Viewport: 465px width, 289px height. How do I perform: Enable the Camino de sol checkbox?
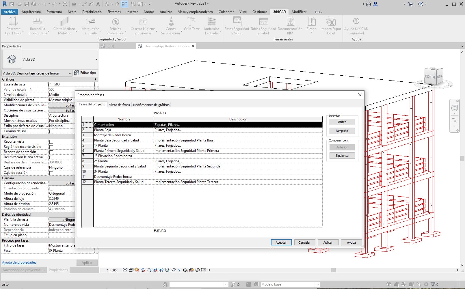(x=51, y=131)
